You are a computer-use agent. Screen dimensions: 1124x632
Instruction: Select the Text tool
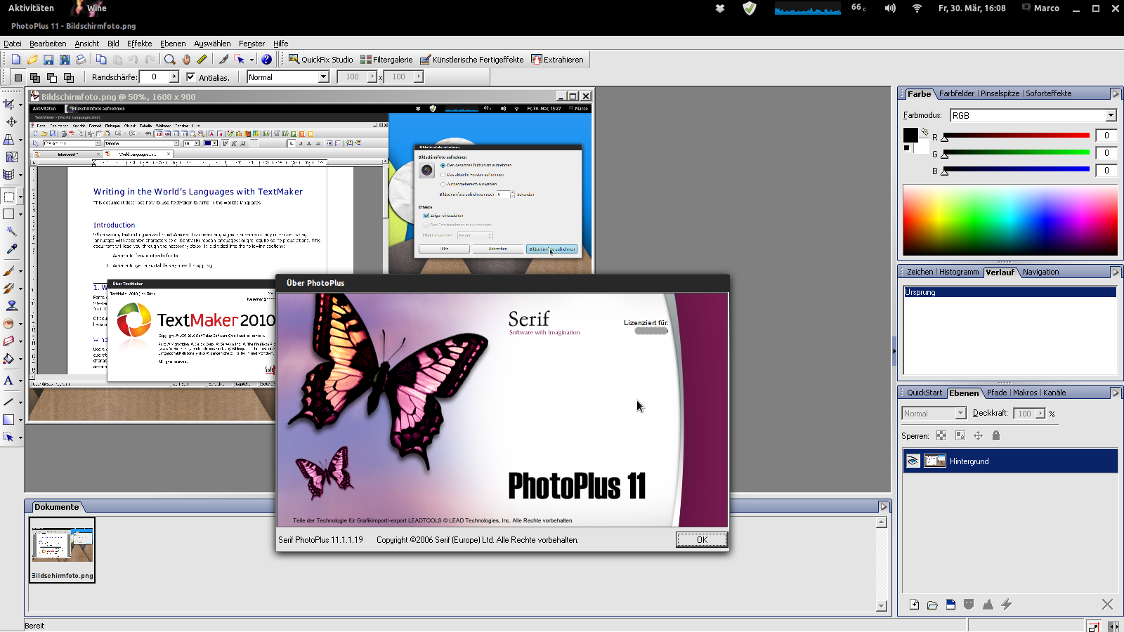[9, 381]
